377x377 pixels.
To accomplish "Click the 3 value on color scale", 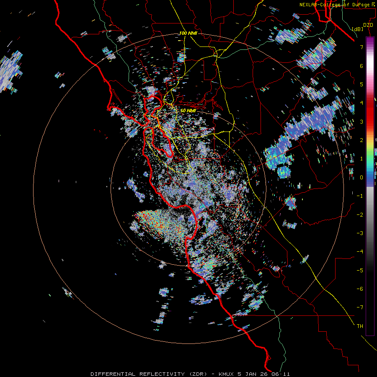I will click(x=362, y=121).
